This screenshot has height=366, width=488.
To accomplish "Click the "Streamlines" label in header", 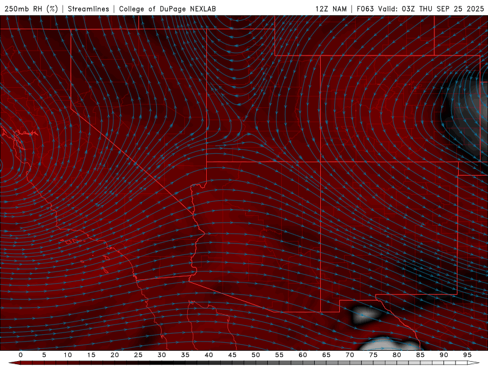I will click(x=88, y=9).
